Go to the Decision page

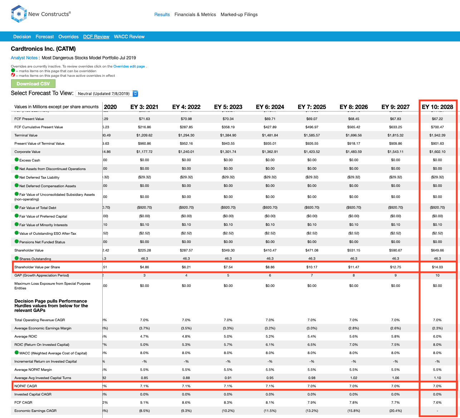(22, 36)
